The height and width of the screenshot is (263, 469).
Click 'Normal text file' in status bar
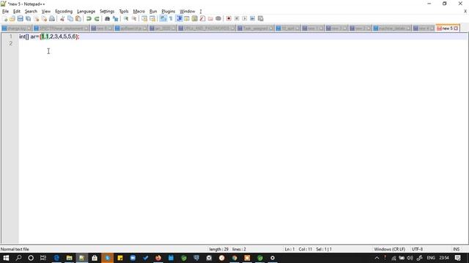tap(15, 249)
